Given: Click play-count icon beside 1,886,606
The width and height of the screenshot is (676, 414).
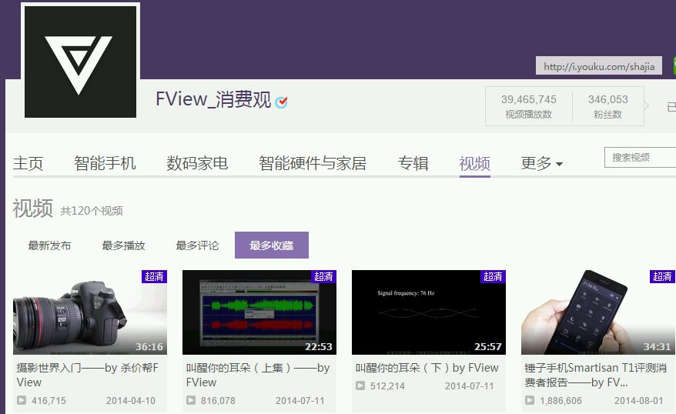Looking at the screenshot, I should (530, 401).
